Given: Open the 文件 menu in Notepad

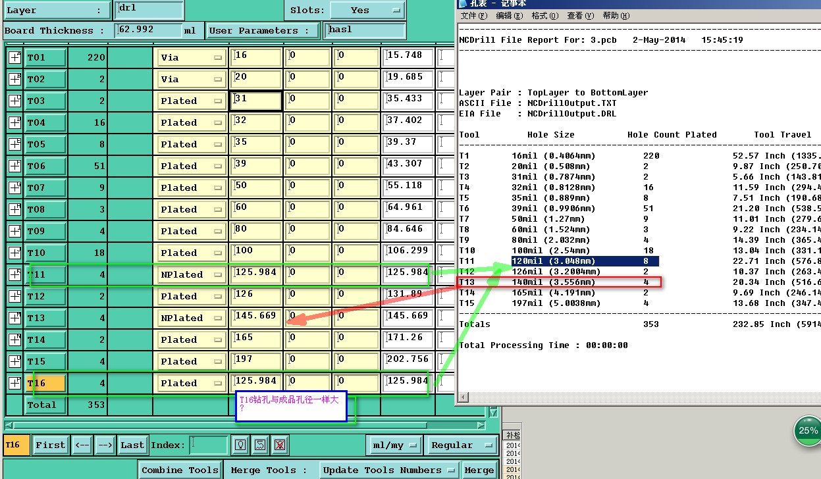Looking at the screenshot, I should coord(475,16).
